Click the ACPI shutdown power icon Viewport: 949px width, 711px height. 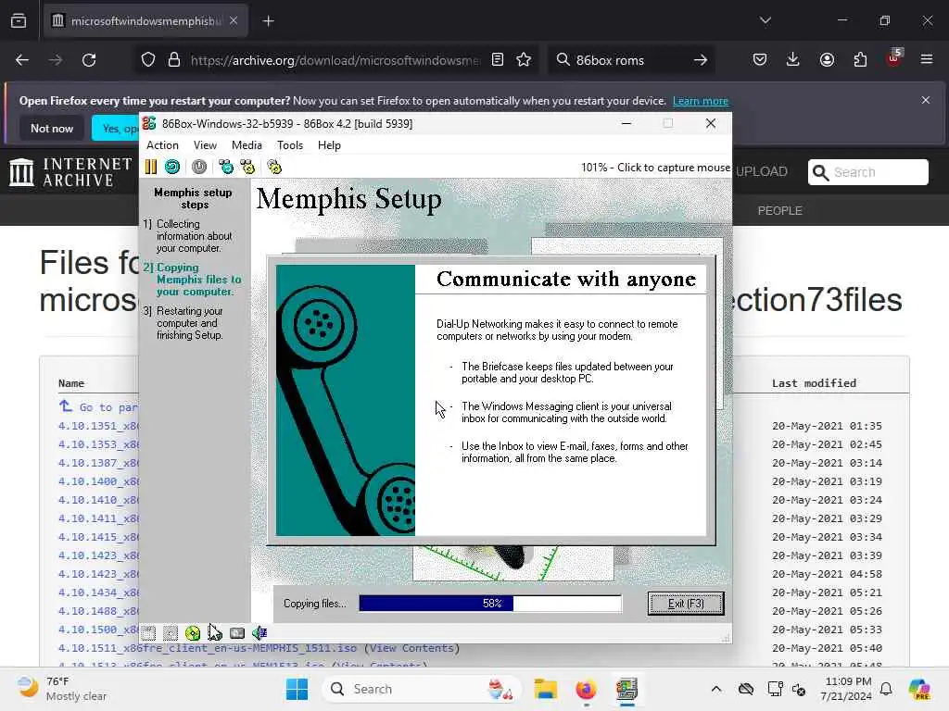199,167
